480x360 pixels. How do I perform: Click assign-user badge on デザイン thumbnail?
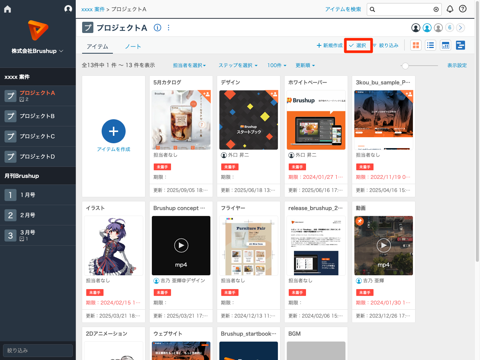274,94
